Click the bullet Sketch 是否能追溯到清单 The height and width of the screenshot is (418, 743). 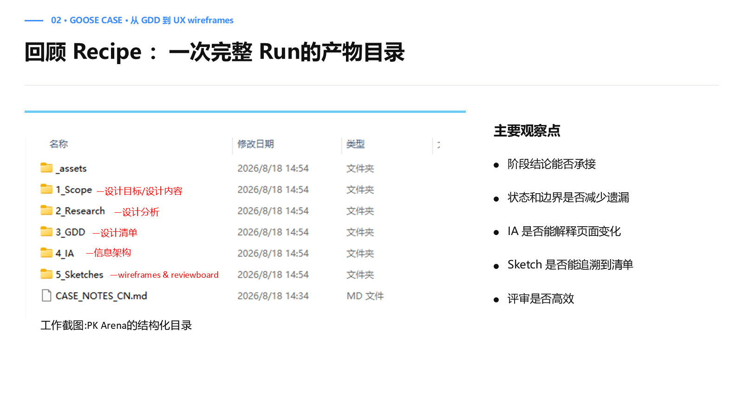(x=570, y=265)
